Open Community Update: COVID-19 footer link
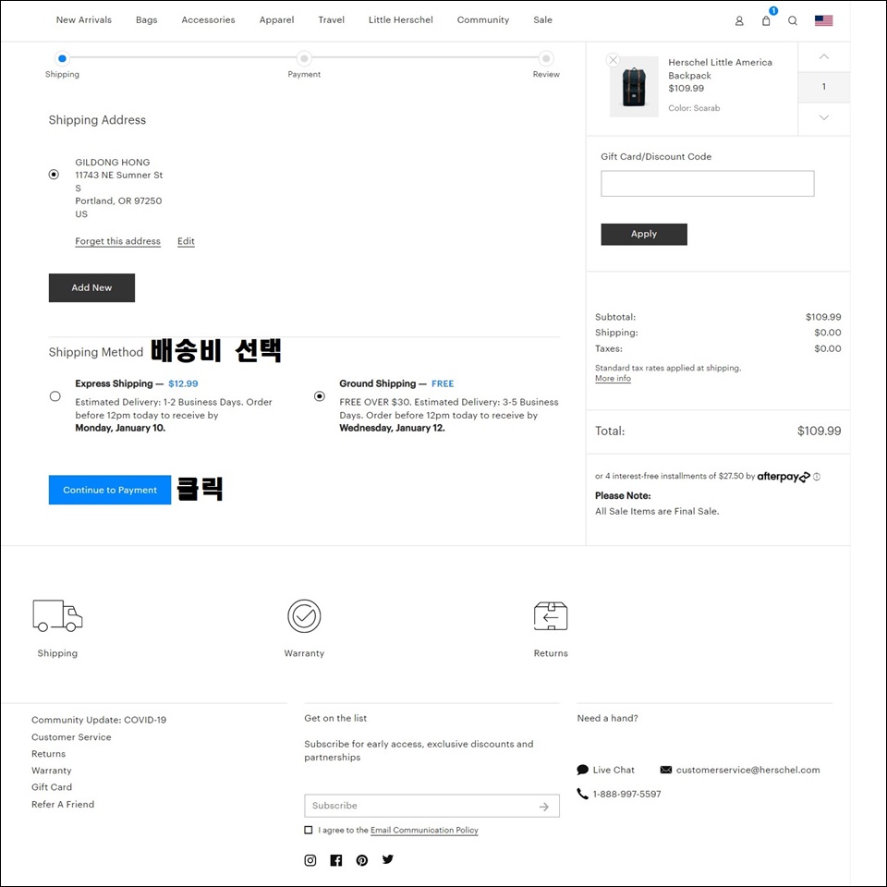Screen dimensions: 887x887 click(99, 720)
